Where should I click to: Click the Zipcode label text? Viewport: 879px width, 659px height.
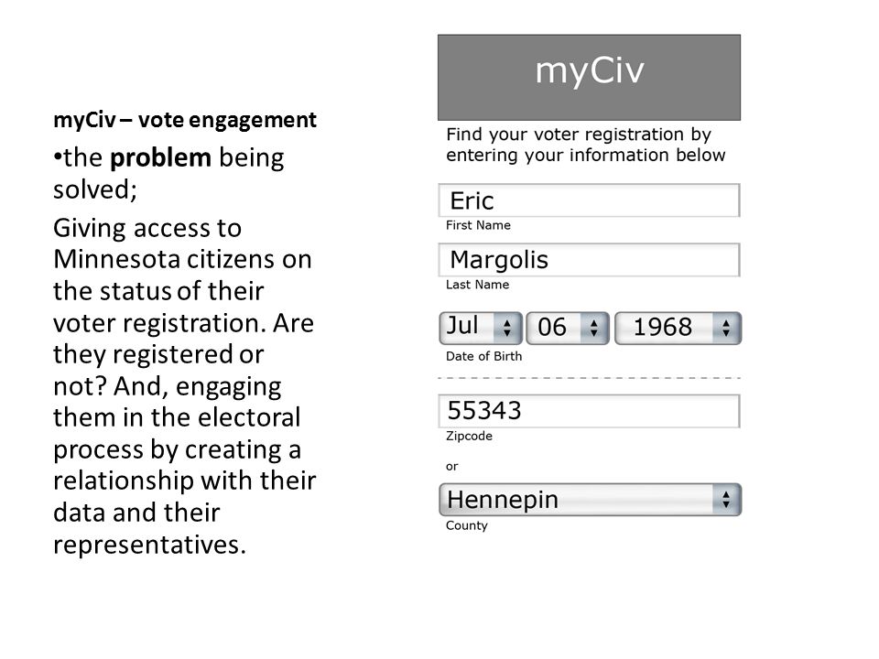469,436
